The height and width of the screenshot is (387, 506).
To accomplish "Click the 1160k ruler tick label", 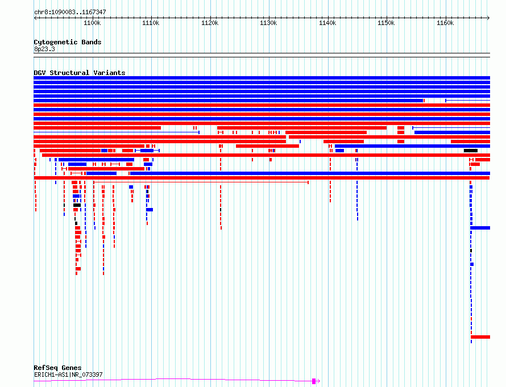I will tap(445, 23).
